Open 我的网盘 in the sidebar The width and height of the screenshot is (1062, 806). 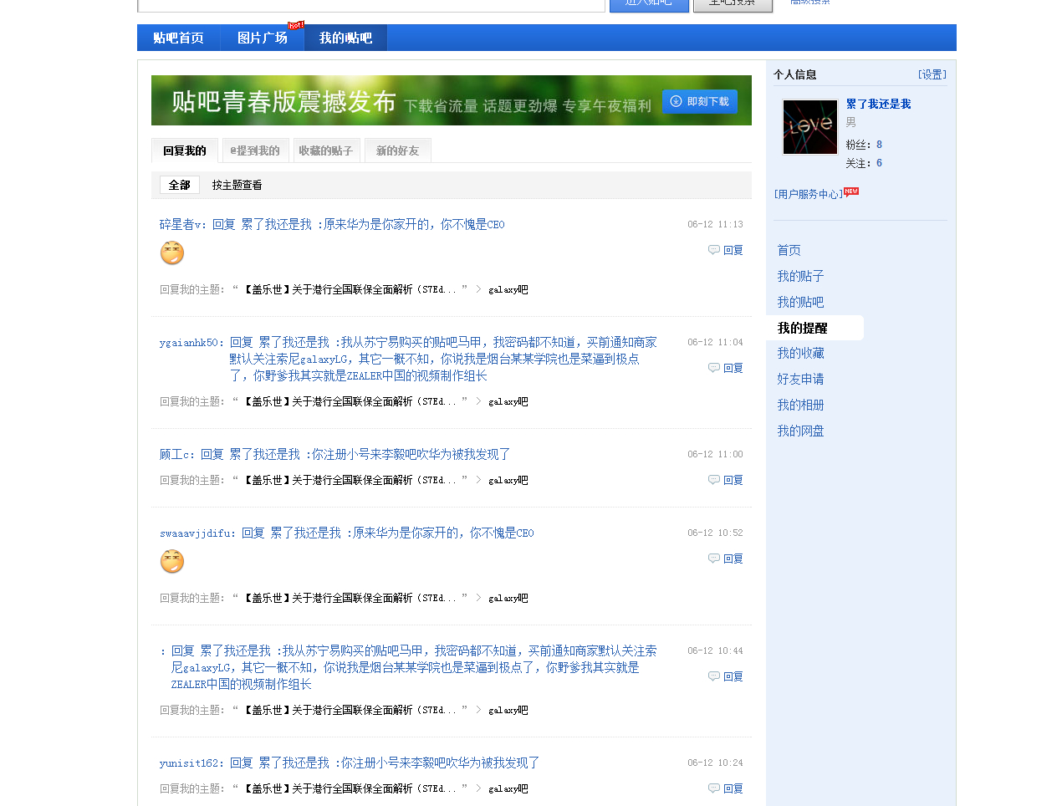[801, 431]
